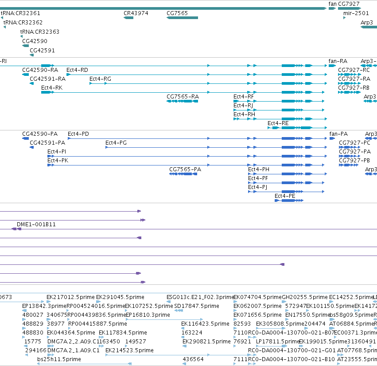Click the CG42591-PA protein label
Screen dimensions: 377x366
tap(47, 143)
